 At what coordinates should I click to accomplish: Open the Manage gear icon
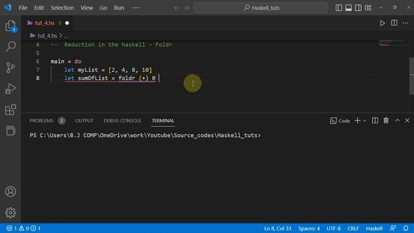(10, 213)
